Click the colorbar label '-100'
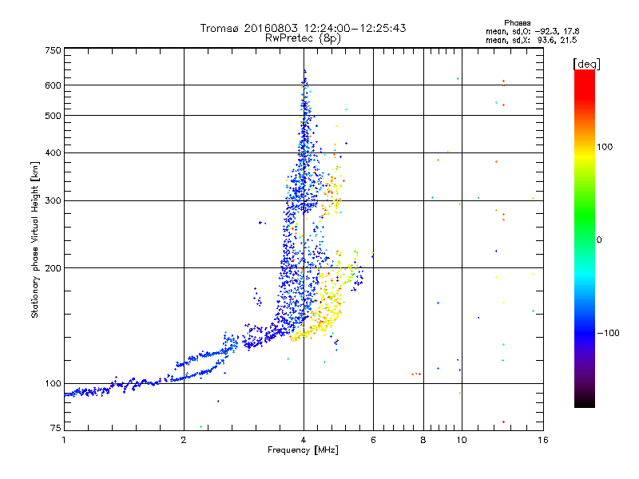Screen dimensions: 639x479 609,333
